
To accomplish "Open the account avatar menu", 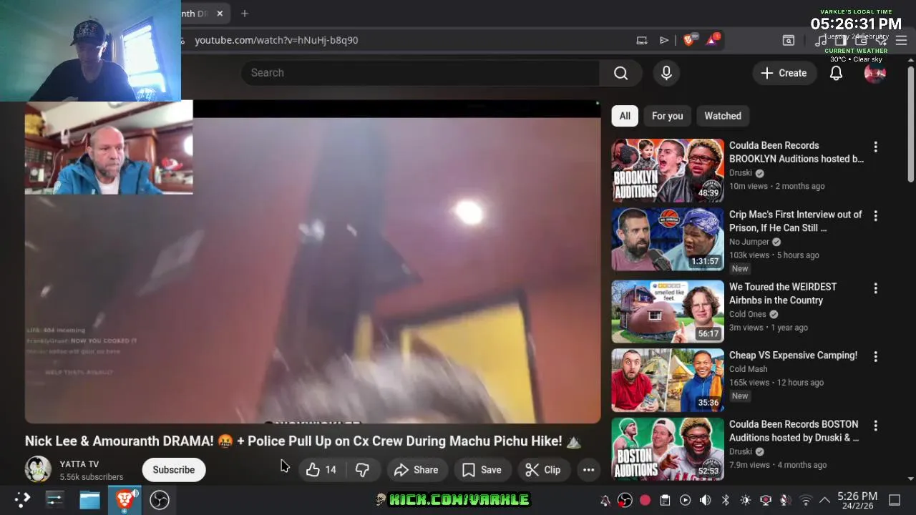I will [874, 73].
